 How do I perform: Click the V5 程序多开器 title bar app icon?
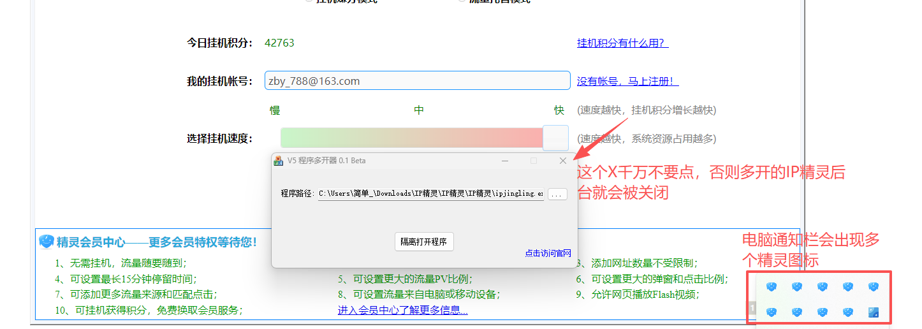point(278,161)
